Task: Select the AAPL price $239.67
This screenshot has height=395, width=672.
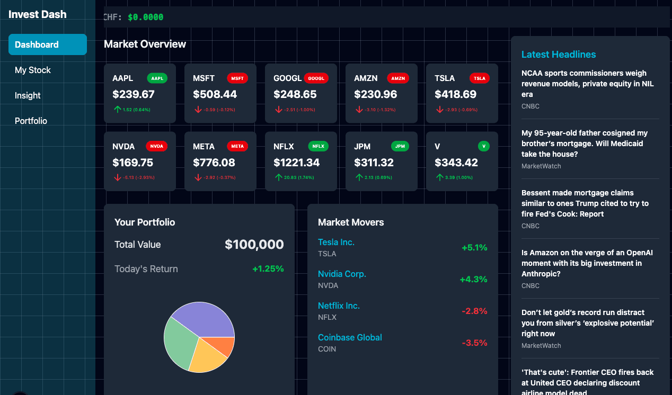Action: 134,94
